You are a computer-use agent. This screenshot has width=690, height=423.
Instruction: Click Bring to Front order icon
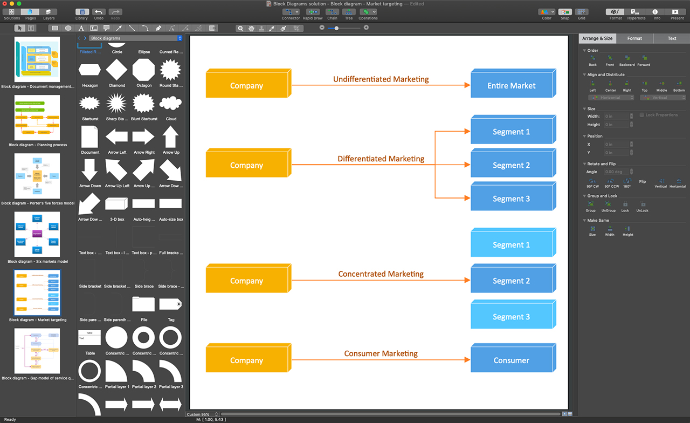click(610, 58)
